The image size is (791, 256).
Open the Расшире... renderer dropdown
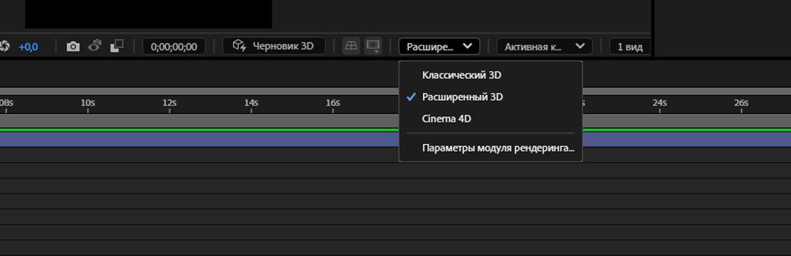tap(439, 46)
